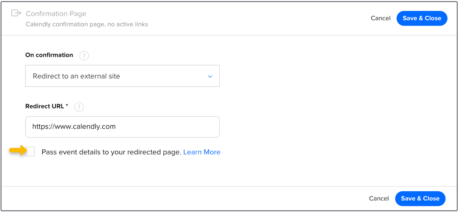Open the Learn More link
Viewport: 459px width, 213px height.
click(x=202, y=152)
